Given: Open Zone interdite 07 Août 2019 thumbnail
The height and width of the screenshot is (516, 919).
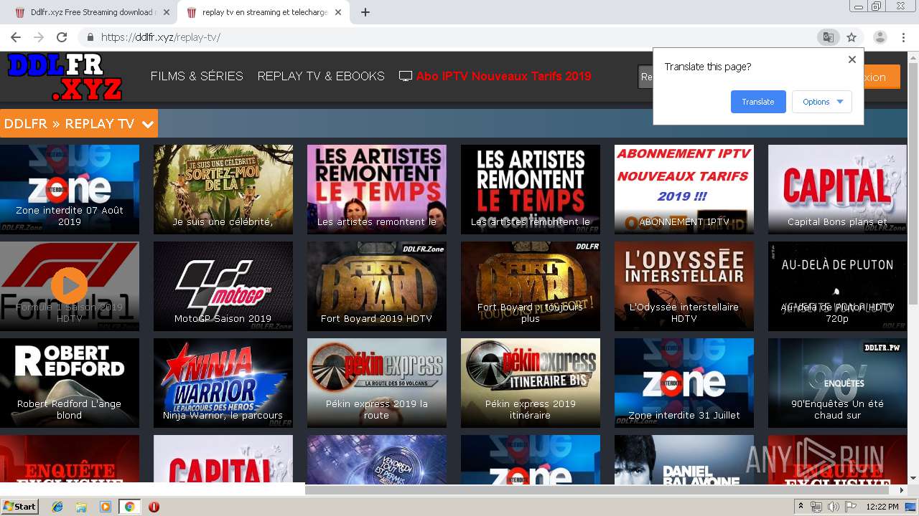Looking at the screenshot, I should pos(70,189).
